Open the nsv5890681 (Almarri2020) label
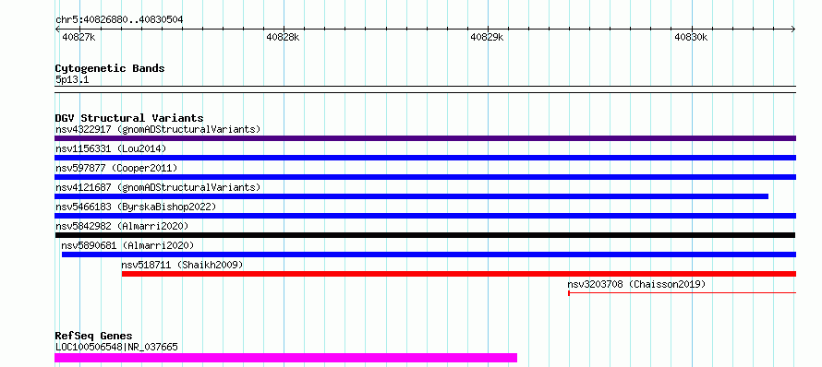 pyautogui.click(x=127, y=245)
